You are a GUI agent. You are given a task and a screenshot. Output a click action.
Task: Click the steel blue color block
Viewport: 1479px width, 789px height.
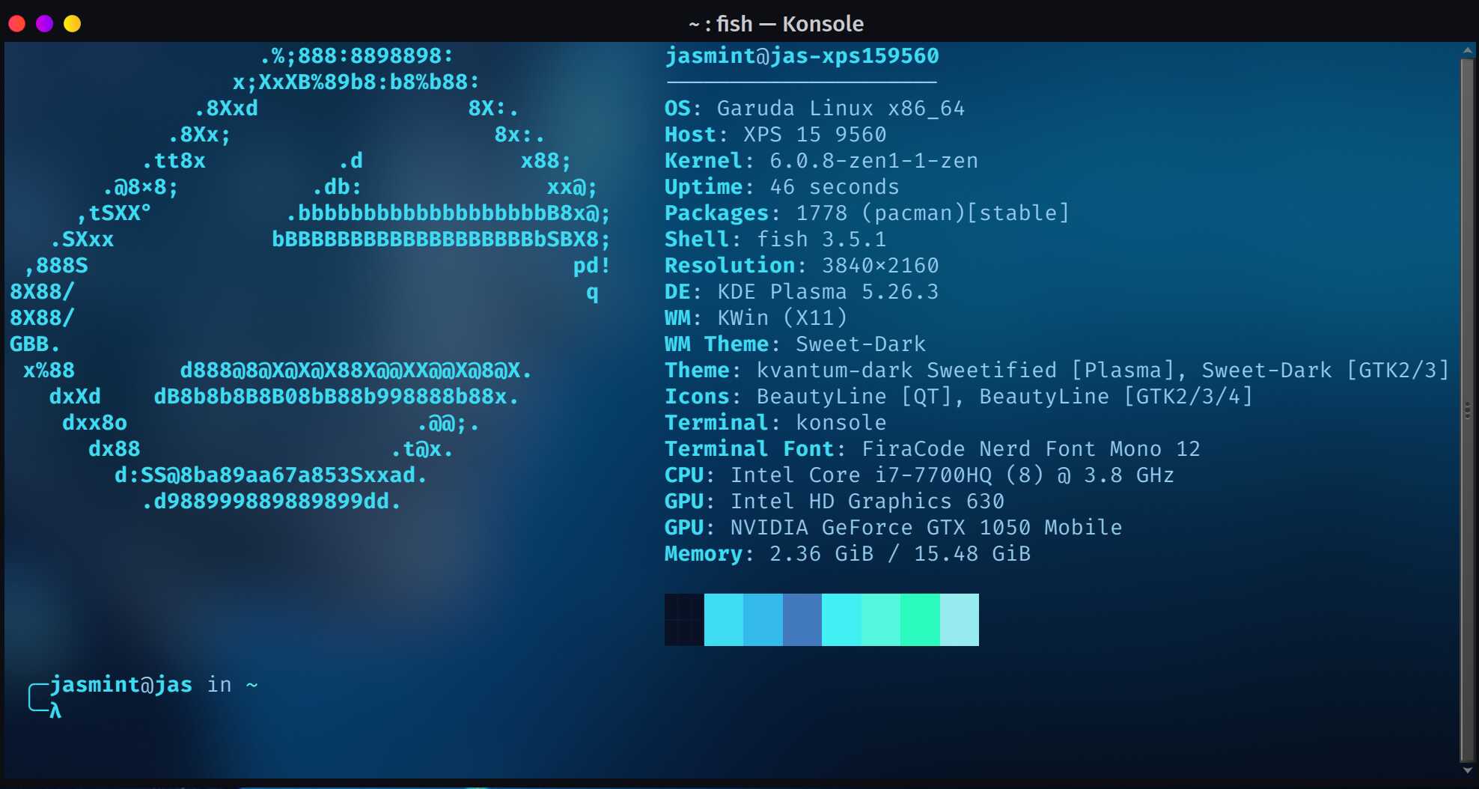(x=802, y=620)
